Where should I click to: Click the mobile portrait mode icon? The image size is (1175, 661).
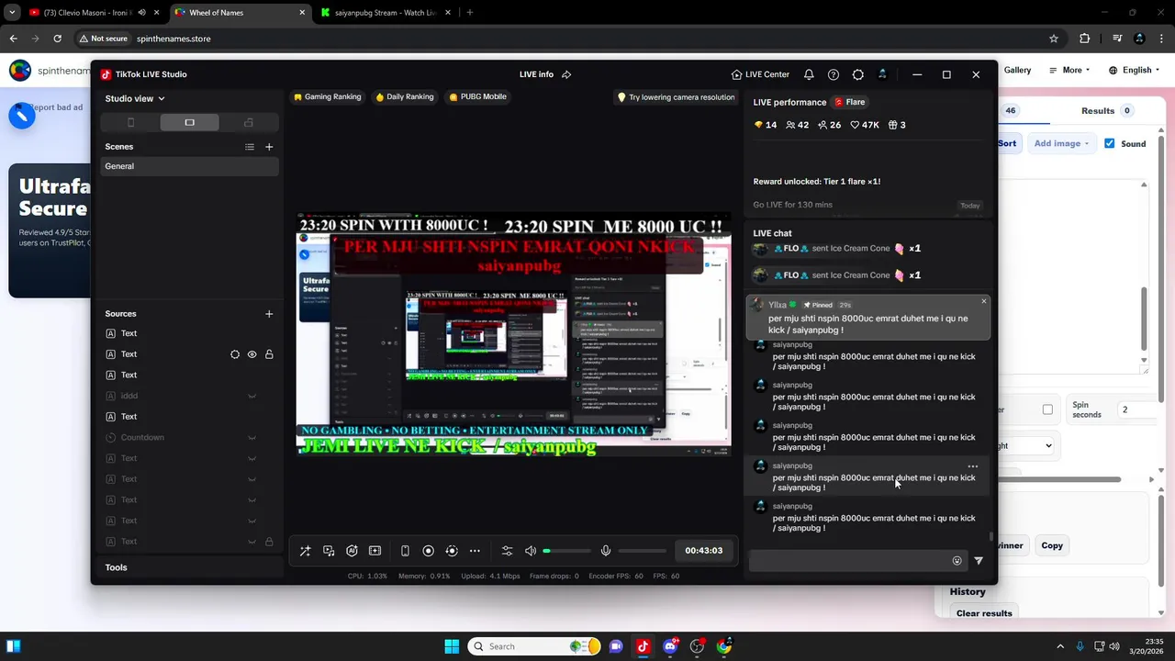point(405,551)
